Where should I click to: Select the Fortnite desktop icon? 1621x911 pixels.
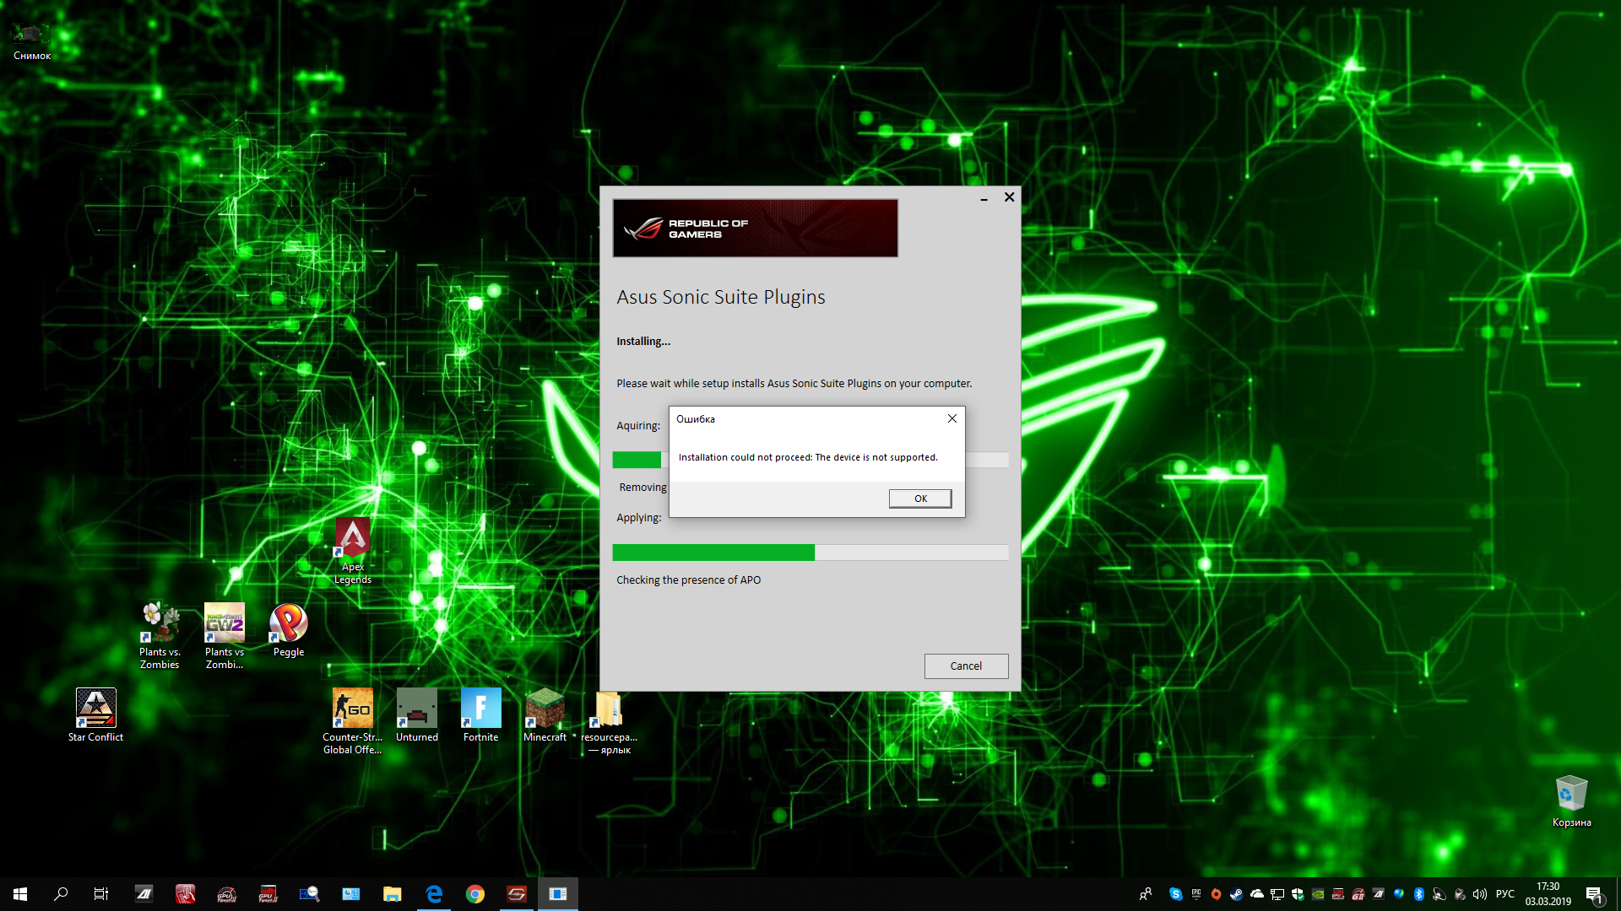(480, 709)
